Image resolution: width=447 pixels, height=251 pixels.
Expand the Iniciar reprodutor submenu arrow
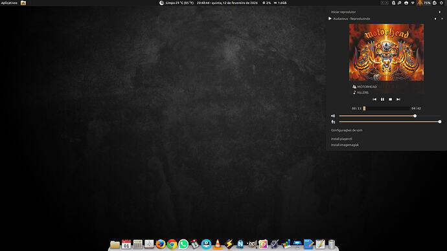pos(440,12)
